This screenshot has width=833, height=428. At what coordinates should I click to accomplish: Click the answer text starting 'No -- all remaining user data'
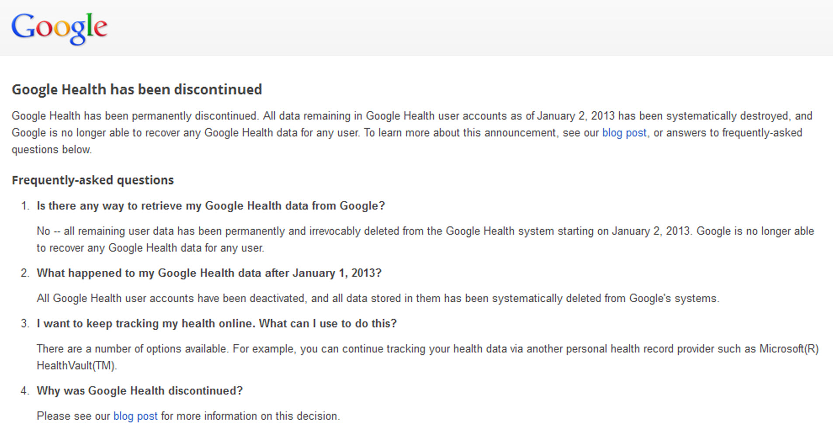(x=425, y=239)
